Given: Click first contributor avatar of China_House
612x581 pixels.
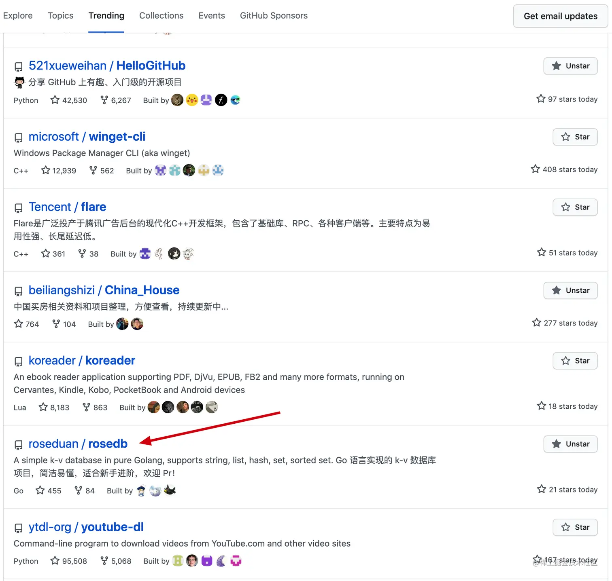Looking at the screenshot, I should [122, 324].
